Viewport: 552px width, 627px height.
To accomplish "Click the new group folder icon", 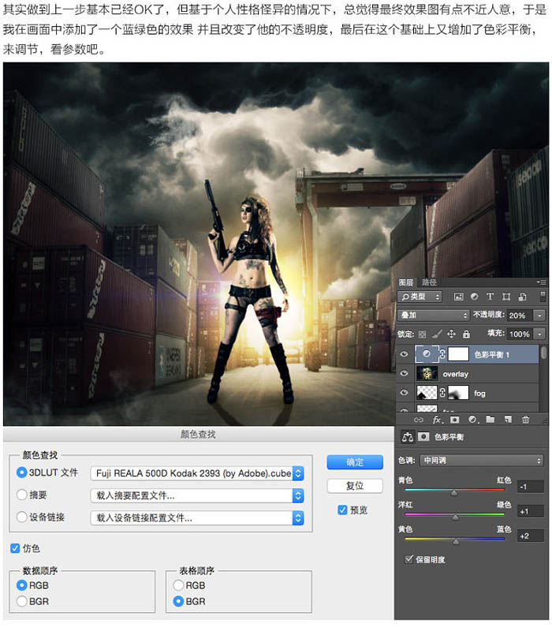I will [490, 419].
